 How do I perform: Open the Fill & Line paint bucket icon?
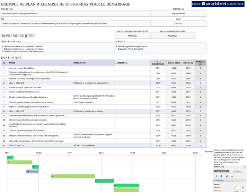click(x=216, y=176)
